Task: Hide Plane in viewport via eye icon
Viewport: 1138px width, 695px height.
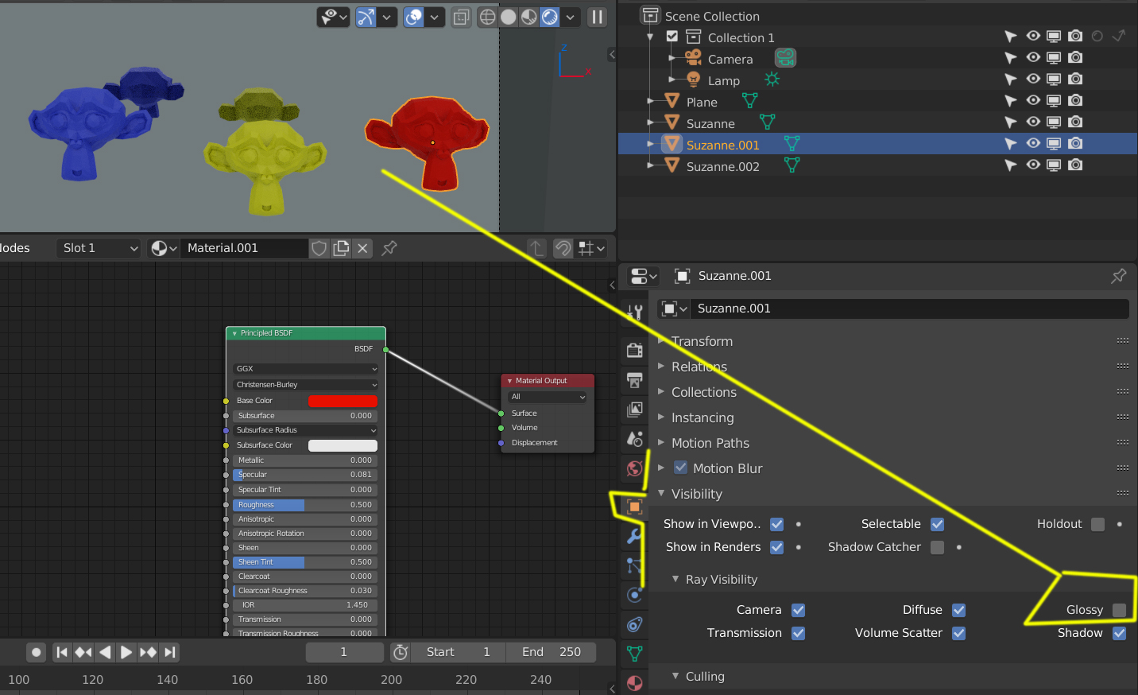Action: (1033, 100)
